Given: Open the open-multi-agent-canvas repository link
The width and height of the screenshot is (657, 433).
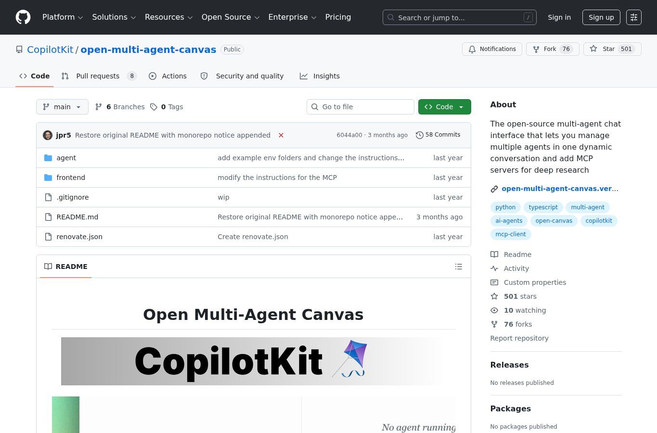Looking at the screenshot, I should (x=148, y=50).
